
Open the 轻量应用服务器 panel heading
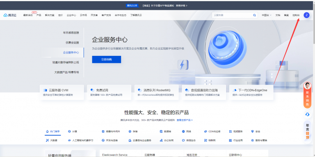pyautogui.click(x=59, y=155)
